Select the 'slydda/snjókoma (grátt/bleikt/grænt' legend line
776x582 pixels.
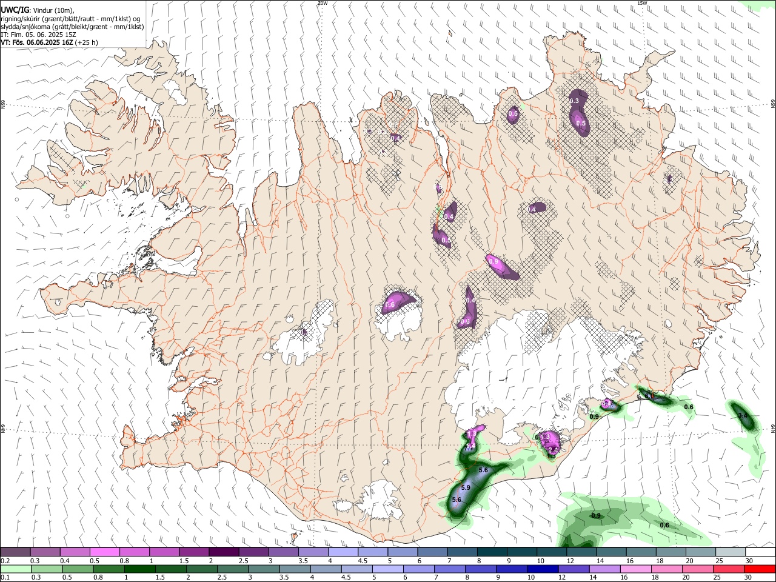[x=72, y=27]
